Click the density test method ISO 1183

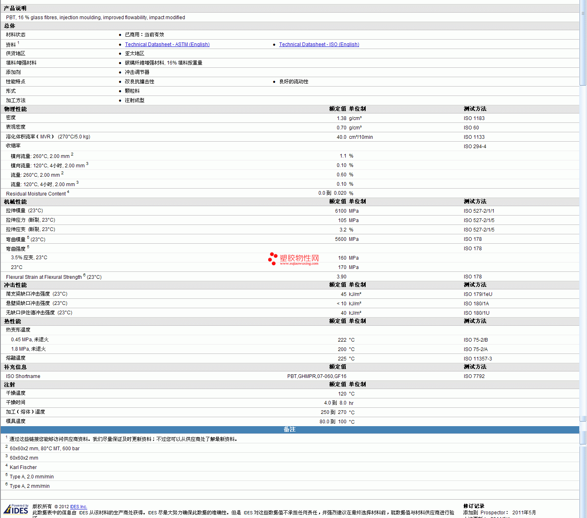point(474,118)
